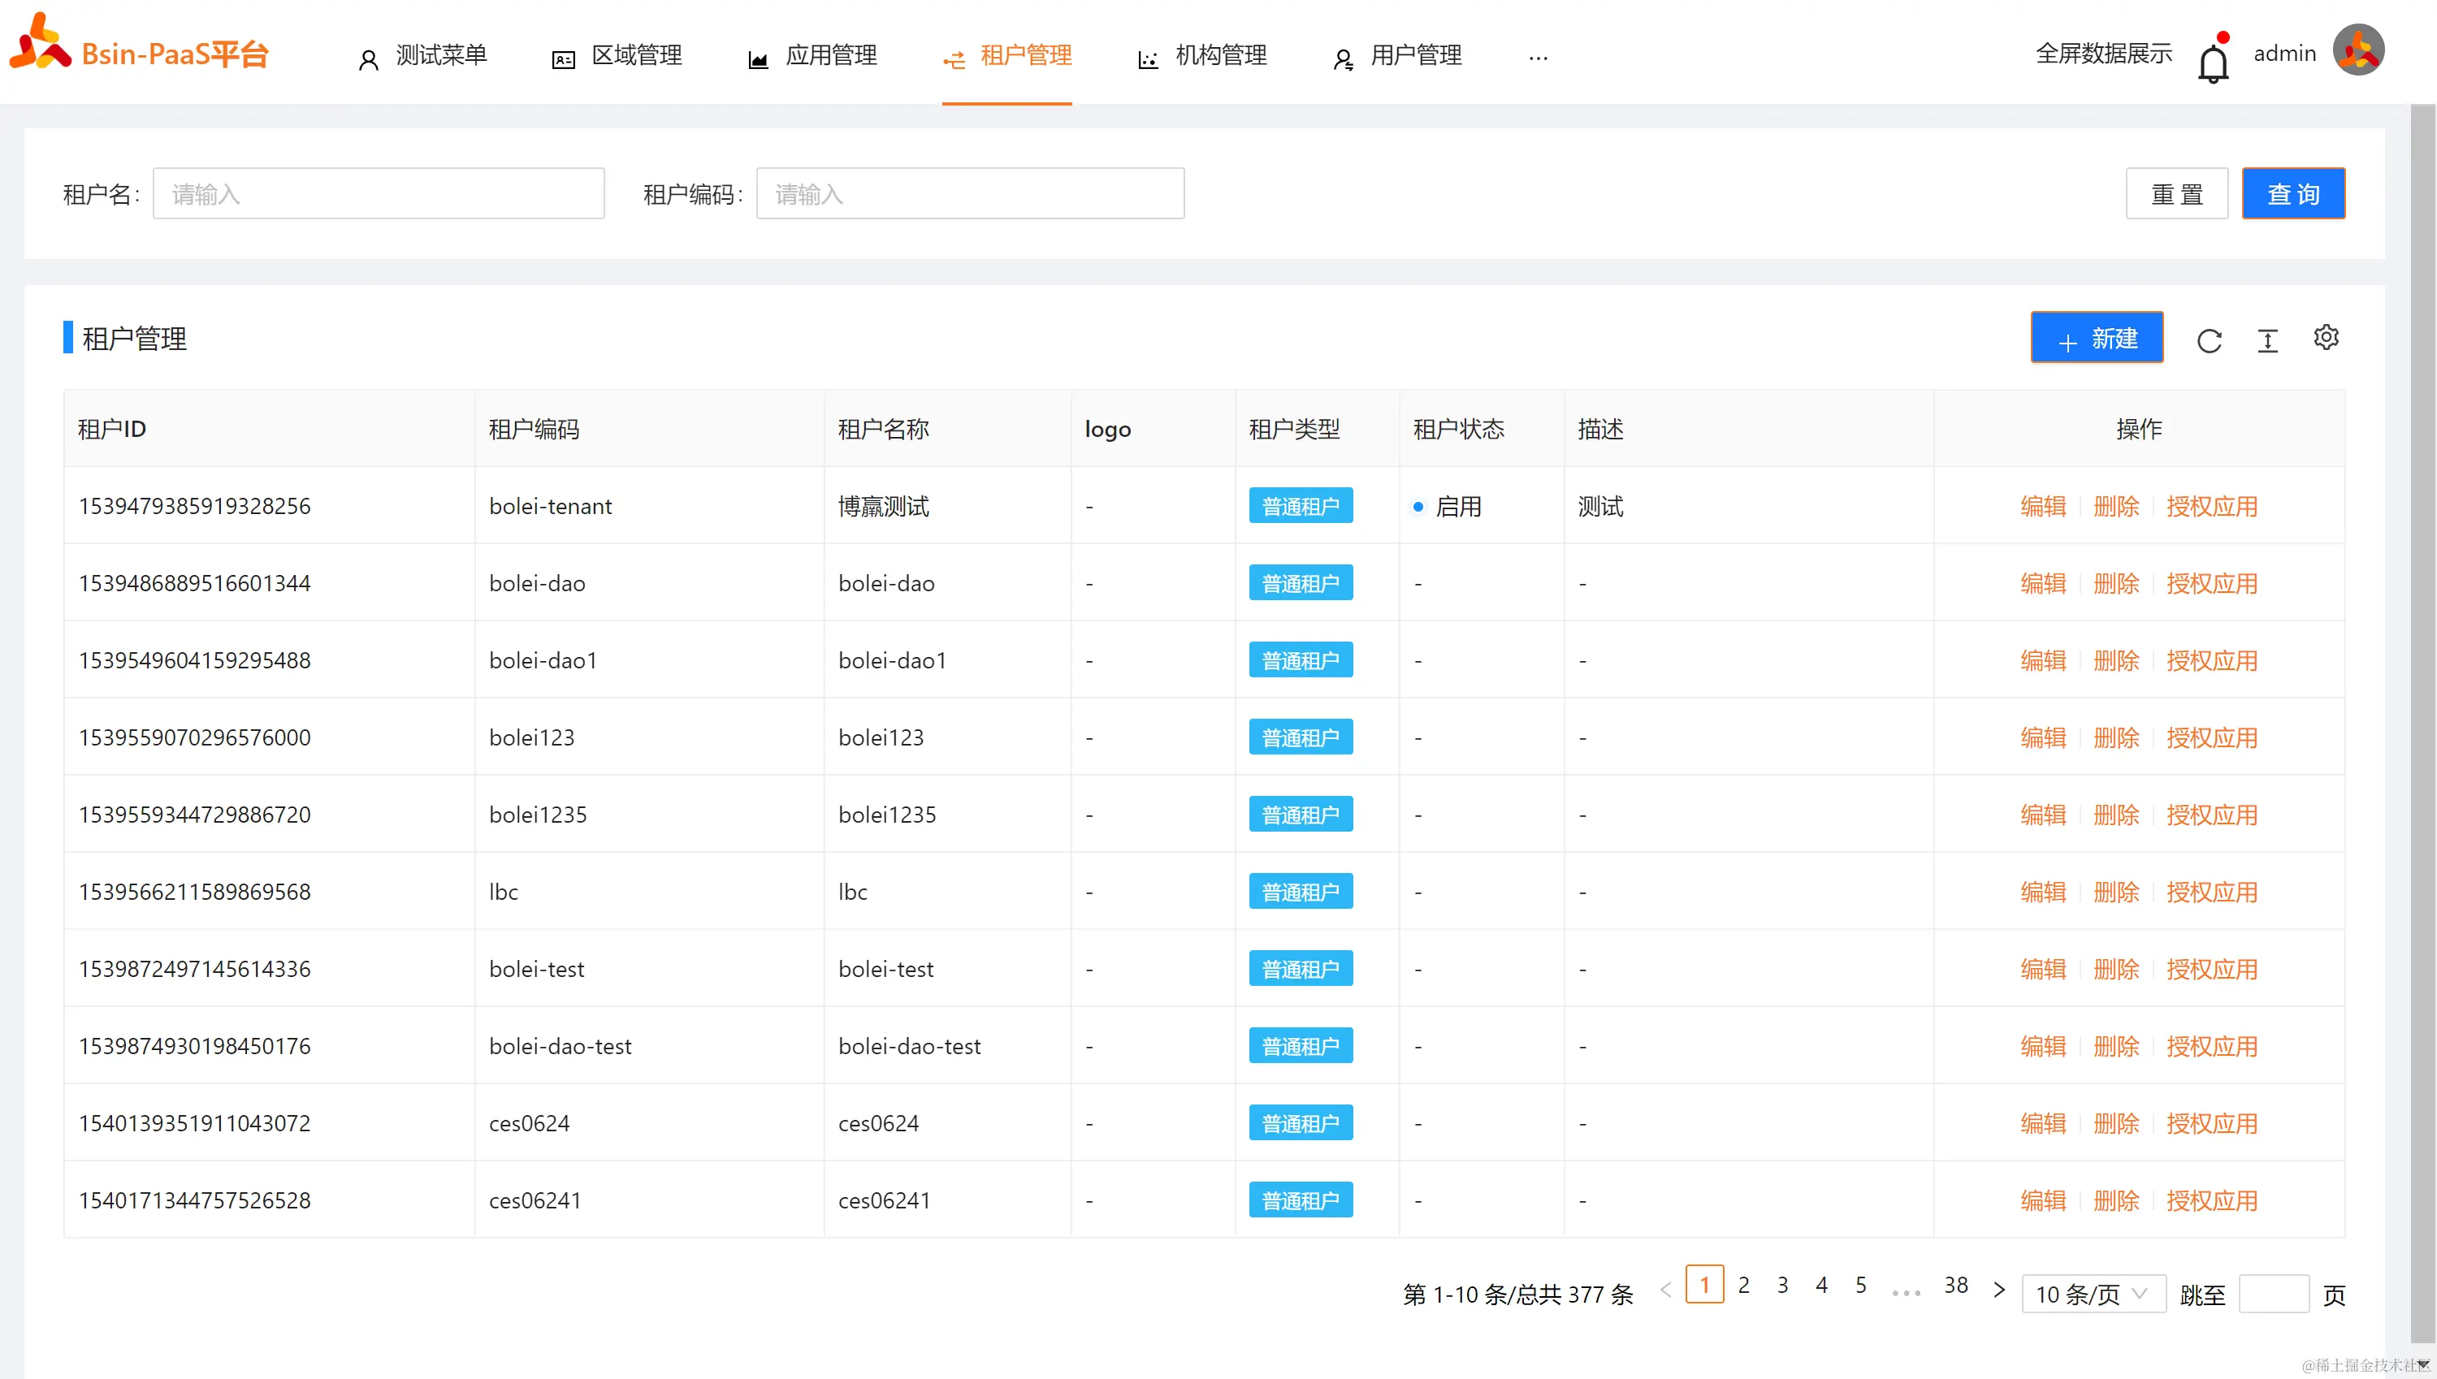Viewport: 2437px width, 1379px height.
Task: Click the 租户名 input field
Action: pyautogui.click(x=378, y=193)
